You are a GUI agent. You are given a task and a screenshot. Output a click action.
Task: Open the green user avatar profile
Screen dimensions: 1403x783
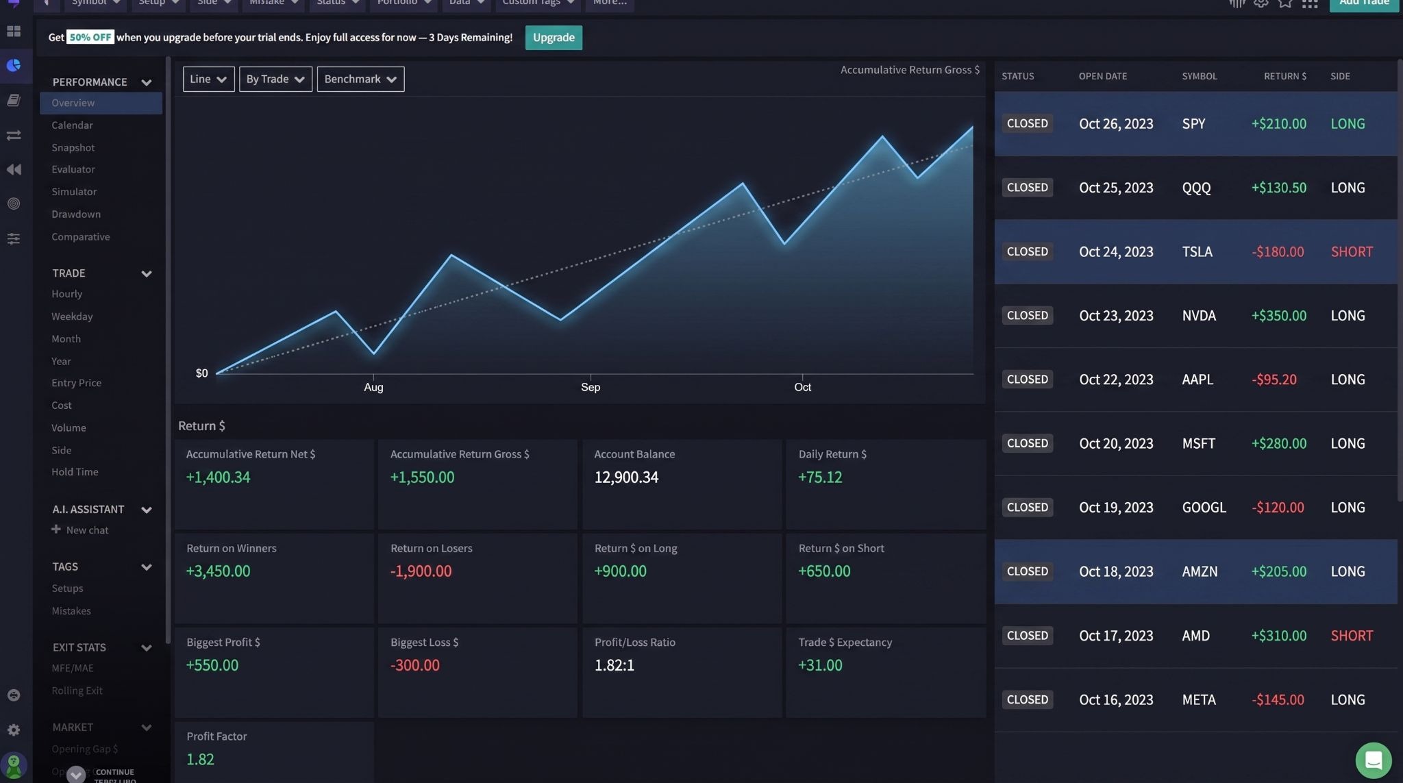13,765
